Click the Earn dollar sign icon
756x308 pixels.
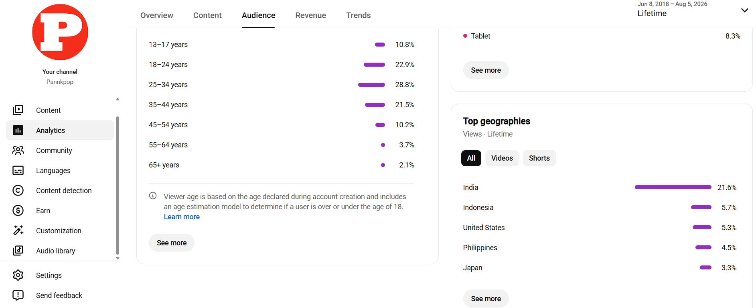[x=18, y=210]
